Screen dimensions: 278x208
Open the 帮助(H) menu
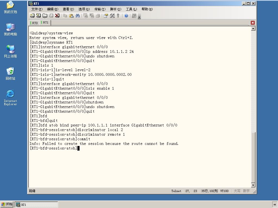click(147, 9)
